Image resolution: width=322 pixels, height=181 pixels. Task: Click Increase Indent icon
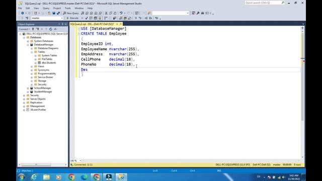150,18
